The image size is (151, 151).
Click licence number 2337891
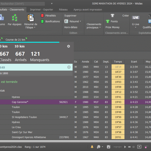64,137
